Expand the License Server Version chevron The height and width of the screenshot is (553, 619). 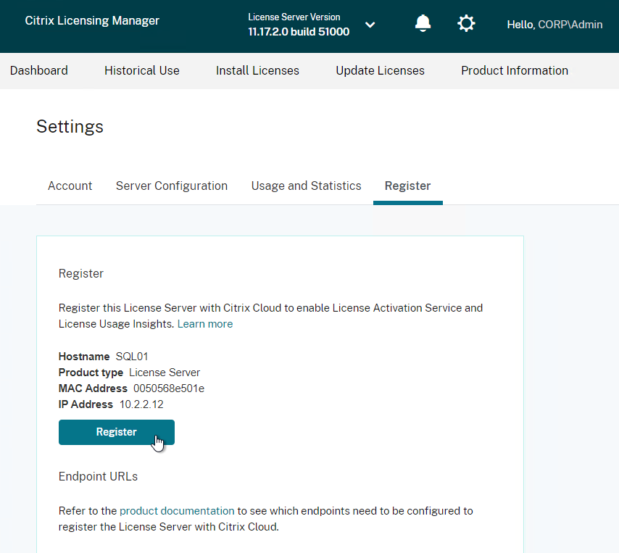tap(370, 25)
